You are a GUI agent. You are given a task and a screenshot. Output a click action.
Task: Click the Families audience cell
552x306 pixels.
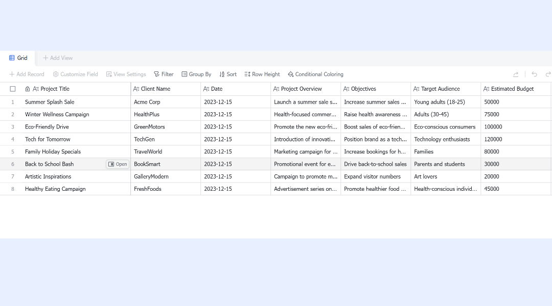click(x=446, y=151)
